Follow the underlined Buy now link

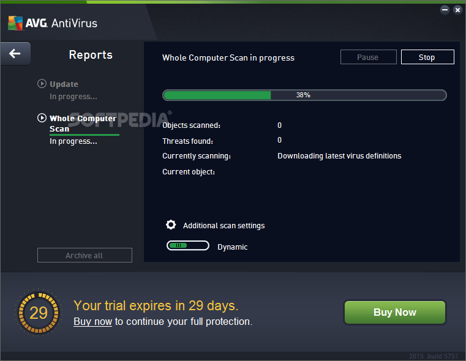92,321
